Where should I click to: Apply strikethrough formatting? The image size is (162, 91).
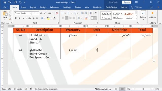[30, 18]
